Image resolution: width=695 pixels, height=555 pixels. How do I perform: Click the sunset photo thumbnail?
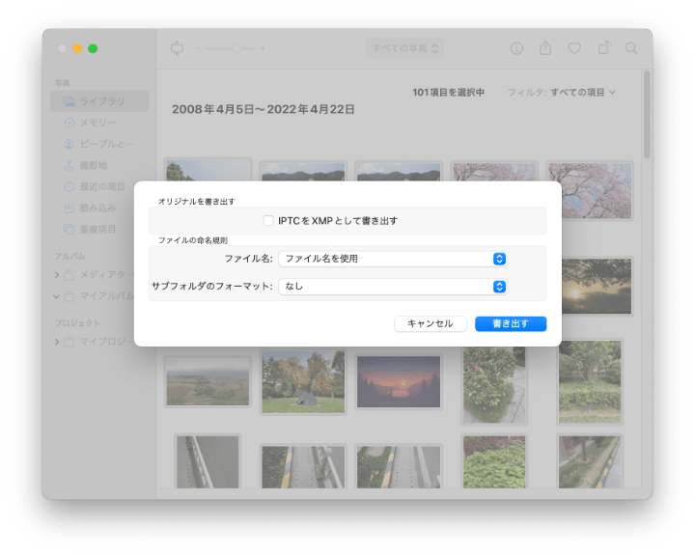tap(398, 380)
